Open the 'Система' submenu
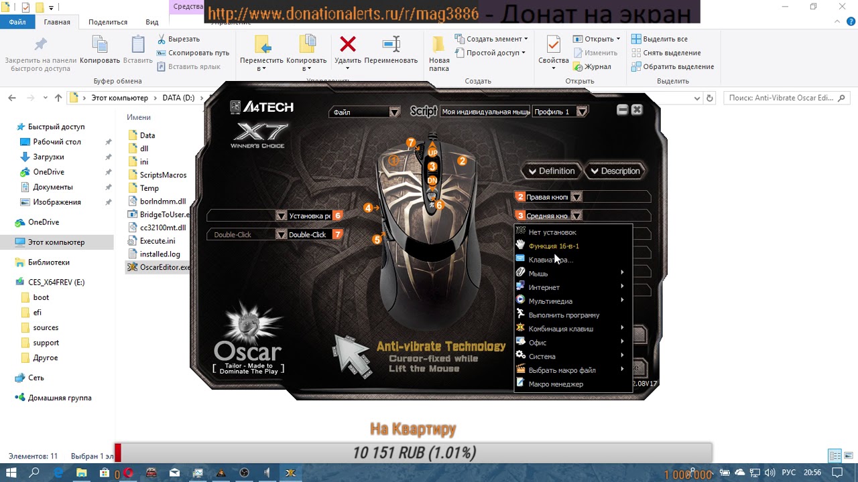Viewport: 858px width, 482px height. (x=572, y=356)
